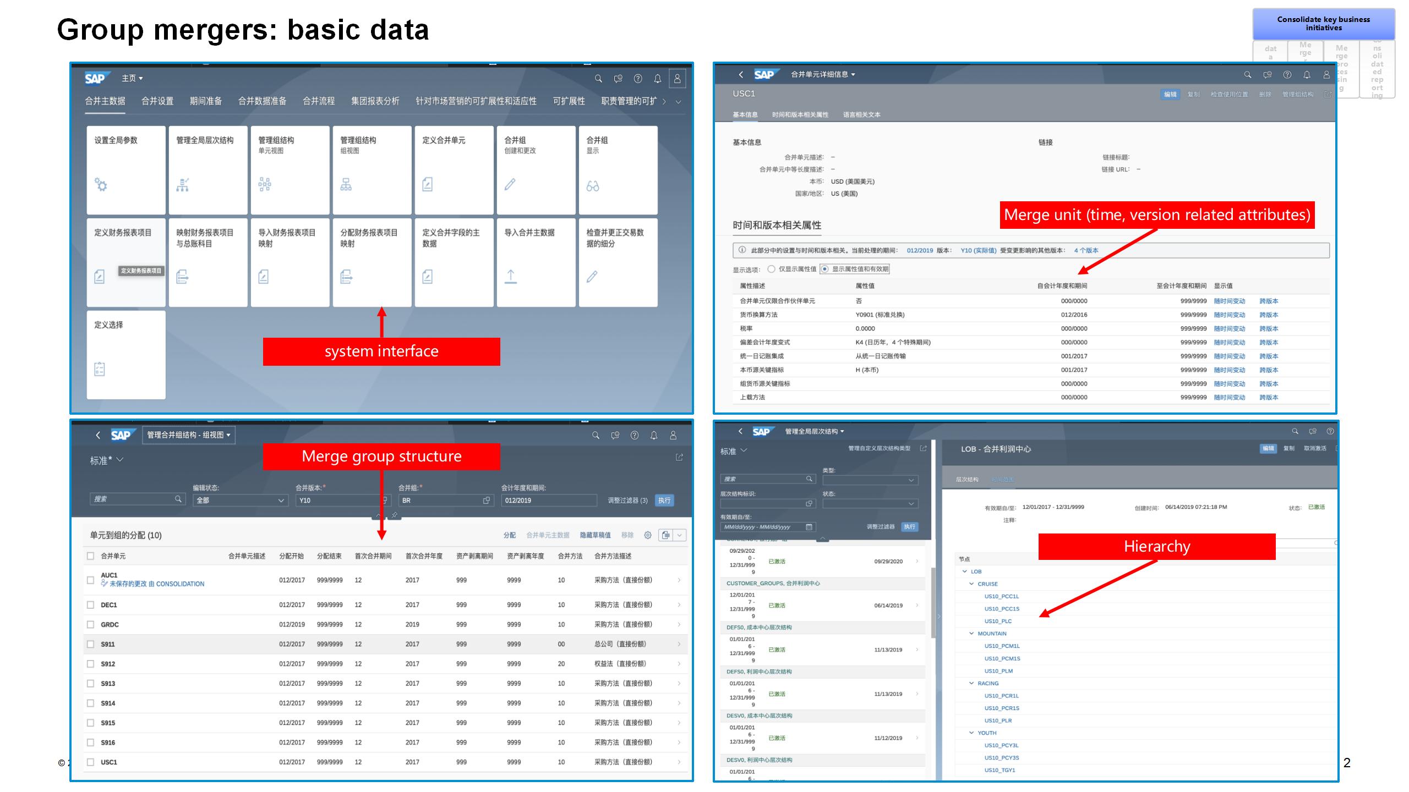Click the 会计年度和期间 input field
This screenshot has height=792, width=1409.
548,501
